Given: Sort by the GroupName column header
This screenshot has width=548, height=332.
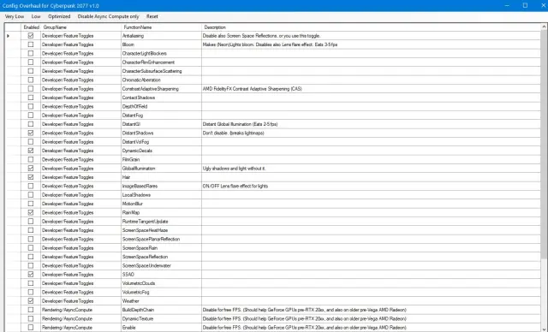Looking at the screenshot, I should [x=80, y=27].
